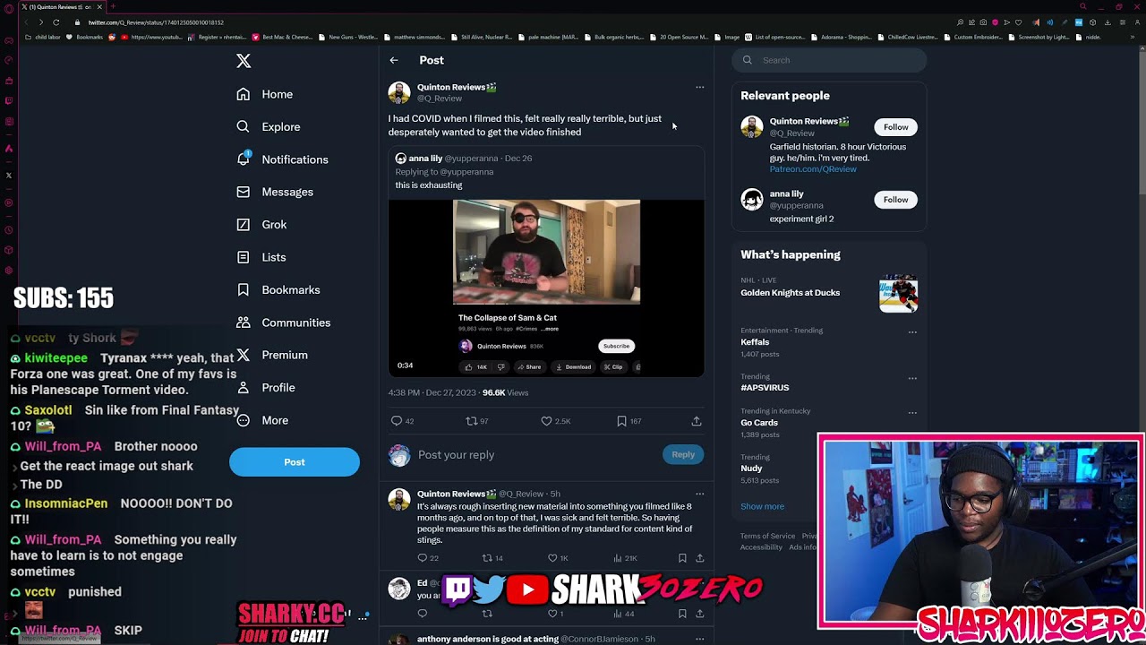Like Ed's reply with 1 like

[x=552, y=614]
